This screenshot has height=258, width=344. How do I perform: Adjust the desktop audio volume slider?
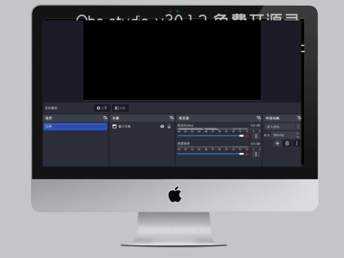210,154
